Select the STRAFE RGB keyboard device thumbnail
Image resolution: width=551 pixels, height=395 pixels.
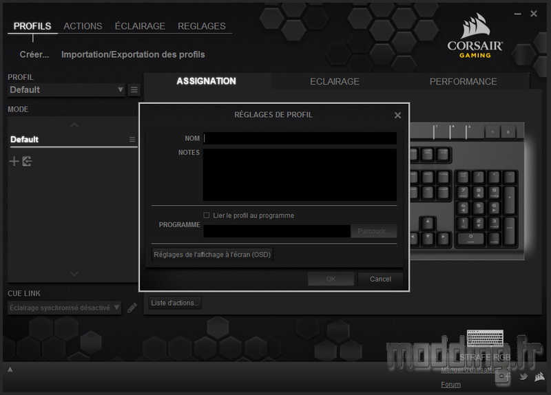click(485, 339)
